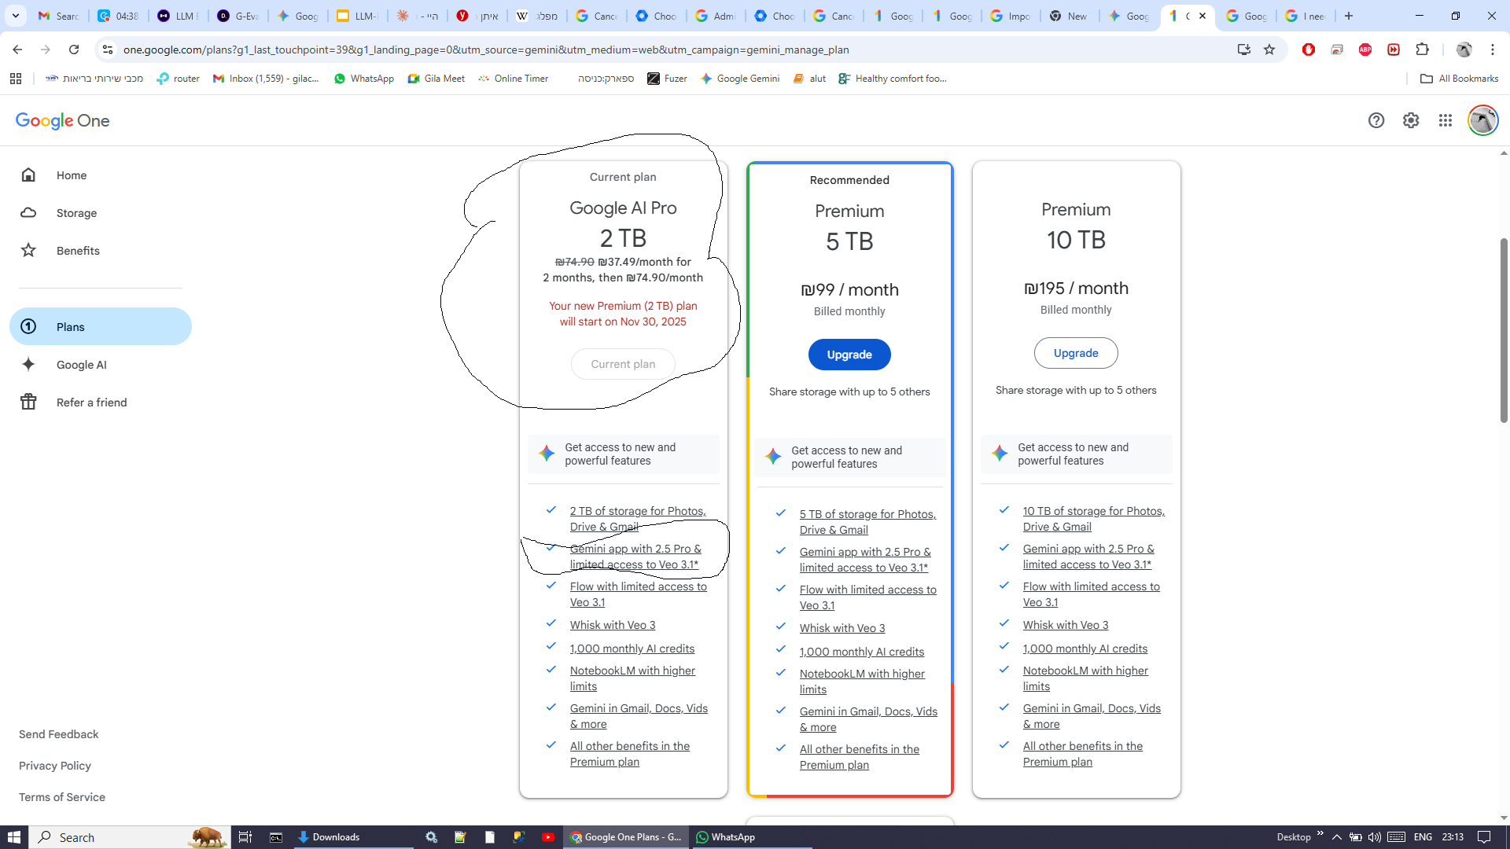Screen dimensions: 1510x849
Task: Open Benefits sidebar item
Action: click(x=78, y=251)
